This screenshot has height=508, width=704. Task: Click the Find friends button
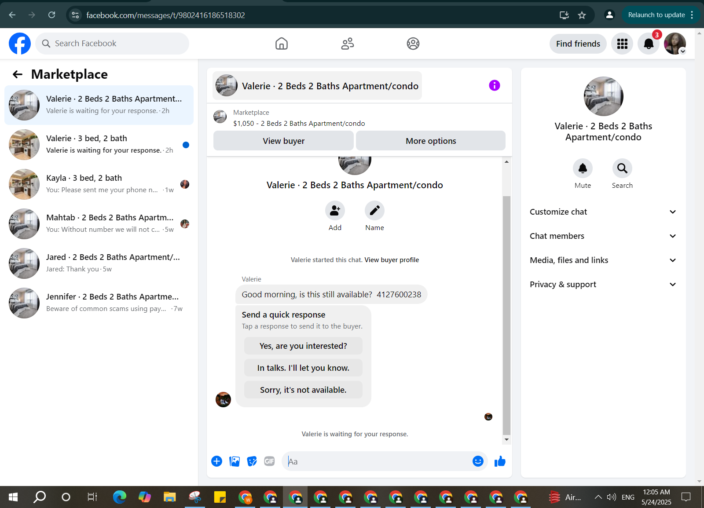(578, 44)
